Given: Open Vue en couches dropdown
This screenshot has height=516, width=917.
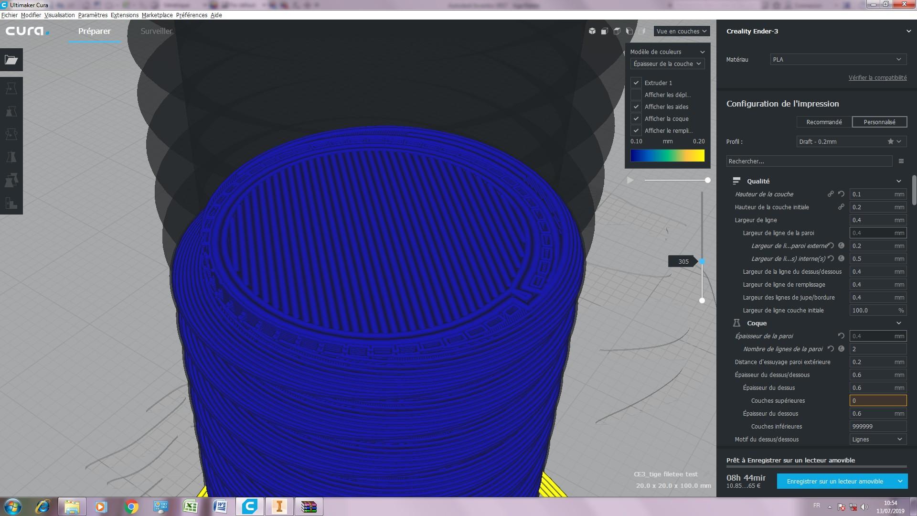Looking at the screenshot, I should 682,31.
